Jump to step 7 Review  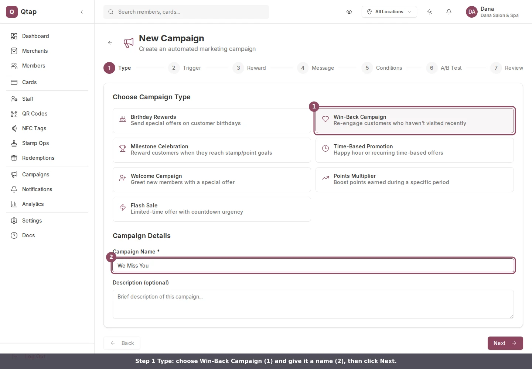point(507,68)
